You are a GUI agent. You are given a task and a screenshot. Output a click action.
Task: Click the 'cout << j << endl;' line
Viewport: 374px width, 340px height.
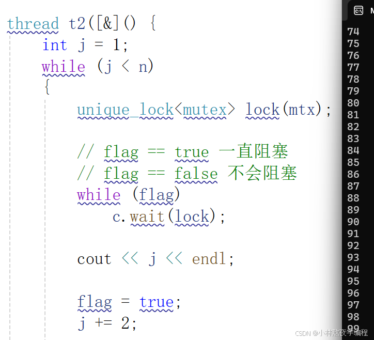coord(155,259)
